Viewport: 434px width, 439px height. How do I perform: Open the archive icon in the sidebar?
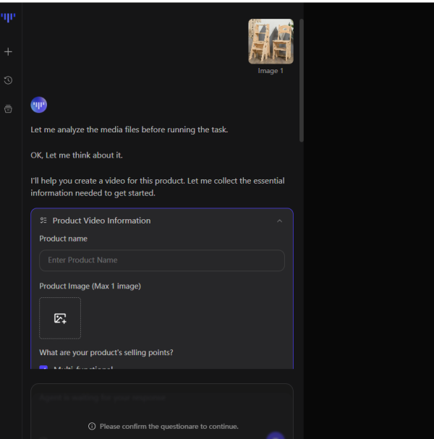(x=8, y=109)
